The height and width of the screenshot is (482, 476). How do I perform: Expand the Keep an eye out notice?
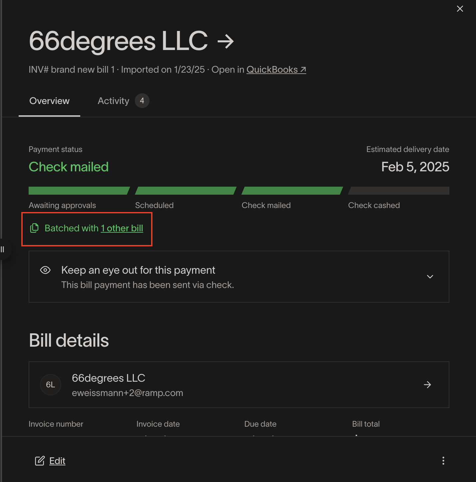pyautogui.click(x=430, y=277)
